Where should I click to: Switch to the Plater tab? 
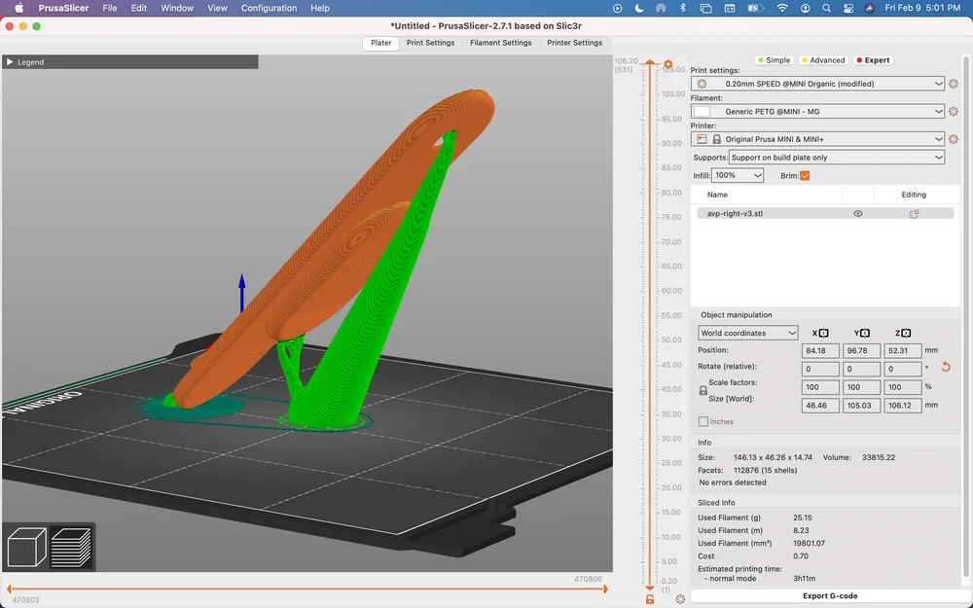381,43
